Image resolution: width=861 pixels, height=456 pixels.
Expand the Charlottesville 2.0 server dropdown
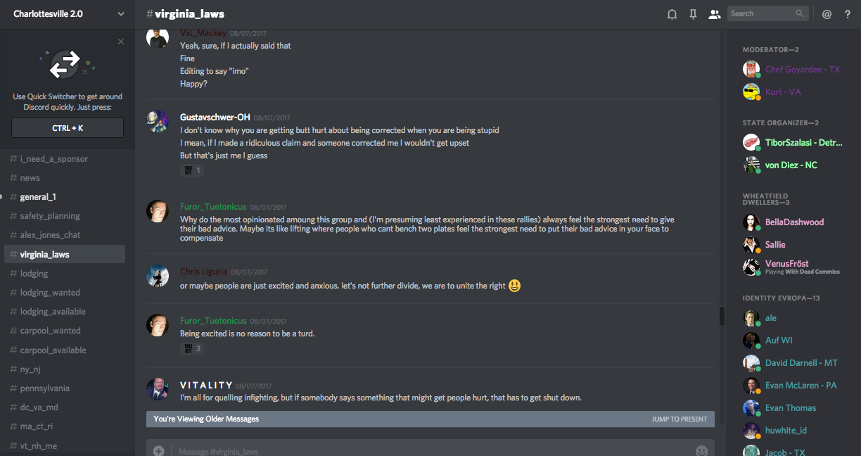tap(121, 14)
